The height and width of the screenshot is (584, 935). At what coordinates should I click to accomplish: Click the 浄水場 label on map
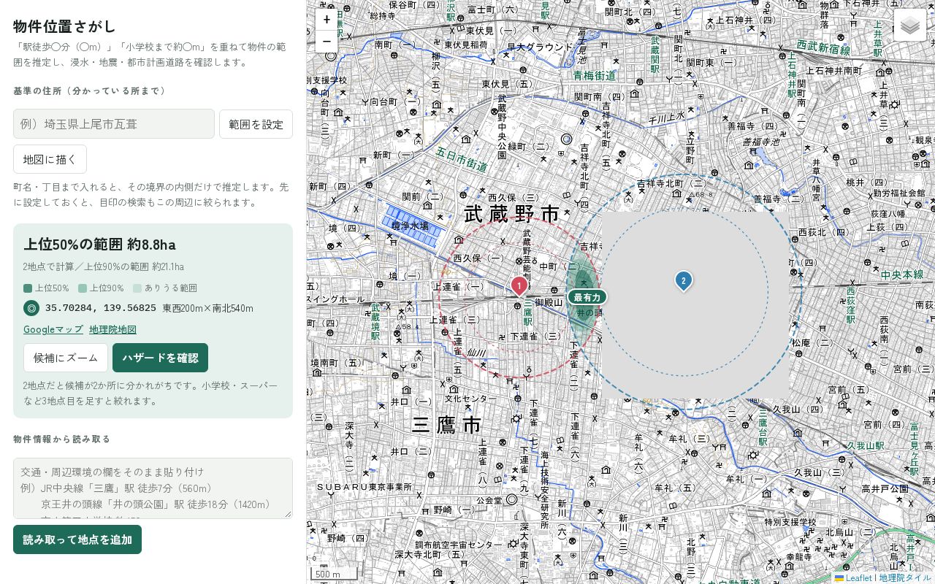coord(410,227)
